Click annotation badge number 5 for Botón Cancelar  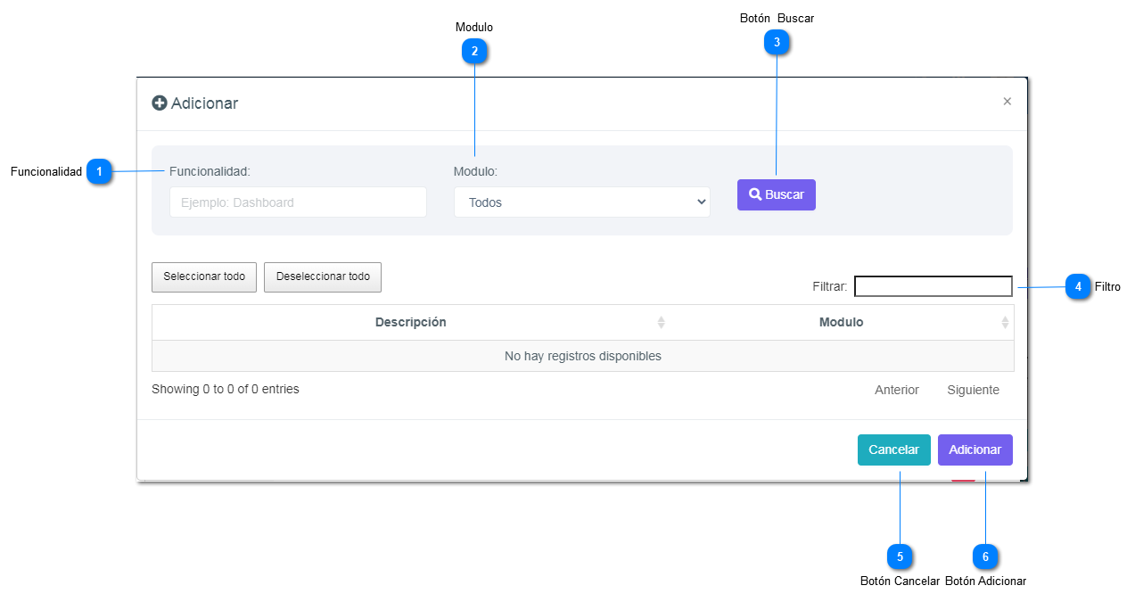click(x=900, y=557)
